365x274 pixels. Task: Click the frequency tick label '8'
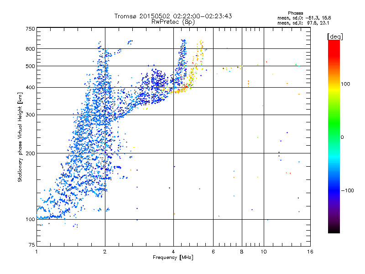click(x=242, y=252)
